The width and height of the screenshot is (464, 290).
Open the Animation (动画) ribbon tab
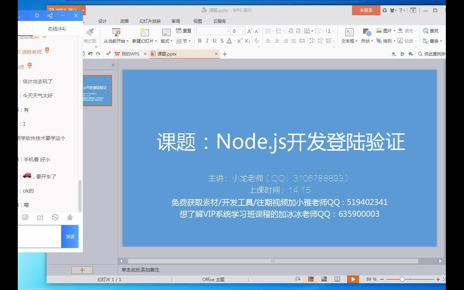tap(124, 21)
